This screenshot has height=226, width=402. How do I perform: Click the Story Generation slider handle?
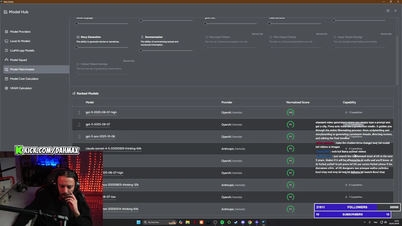[76, 47]
